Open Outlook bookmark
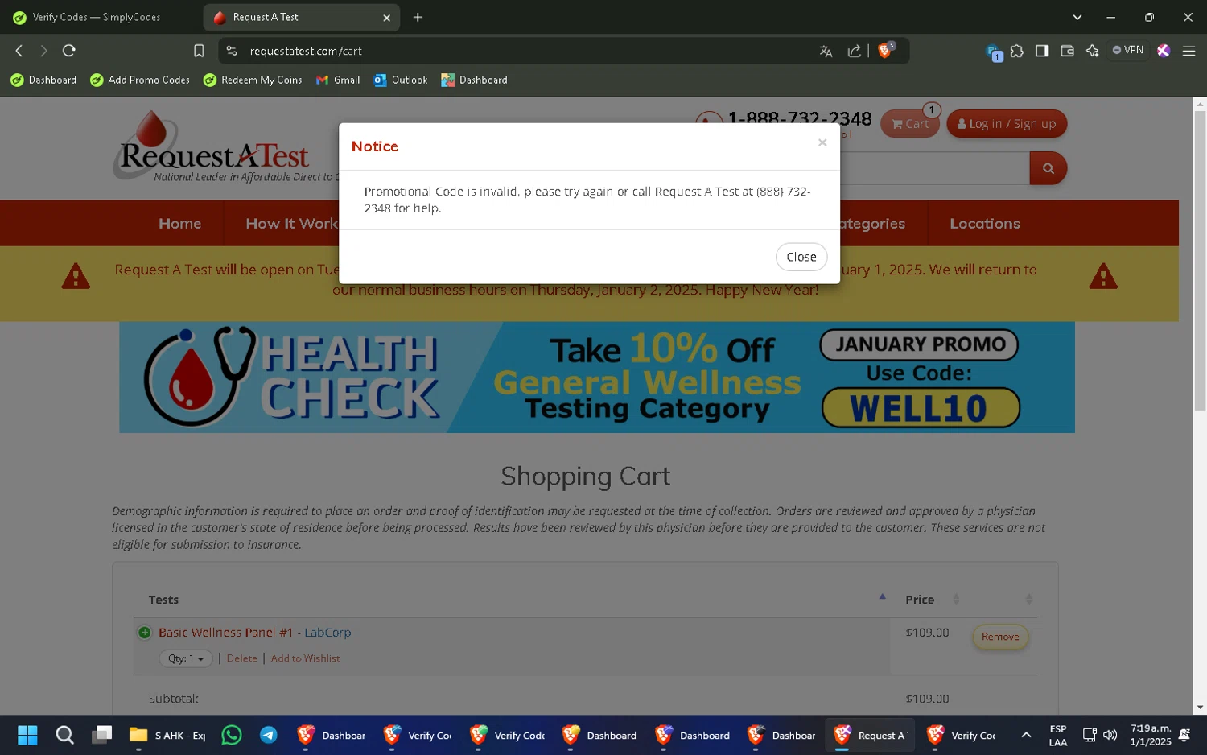This screenshot has width=1207, height=755. coord(401,80)
